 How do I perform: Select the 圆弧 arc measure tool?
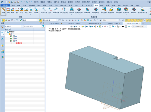17,11
